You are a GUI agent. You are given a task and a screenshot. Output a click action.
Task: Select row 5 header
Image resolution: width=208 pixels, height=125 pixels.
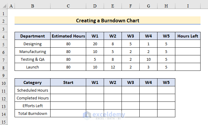pos(4,44)
